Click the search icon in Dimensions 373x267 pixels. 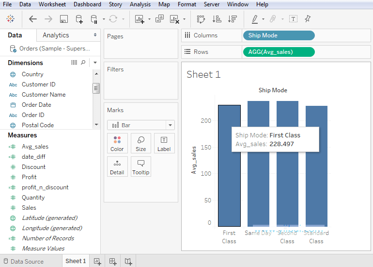click(83, 63)
